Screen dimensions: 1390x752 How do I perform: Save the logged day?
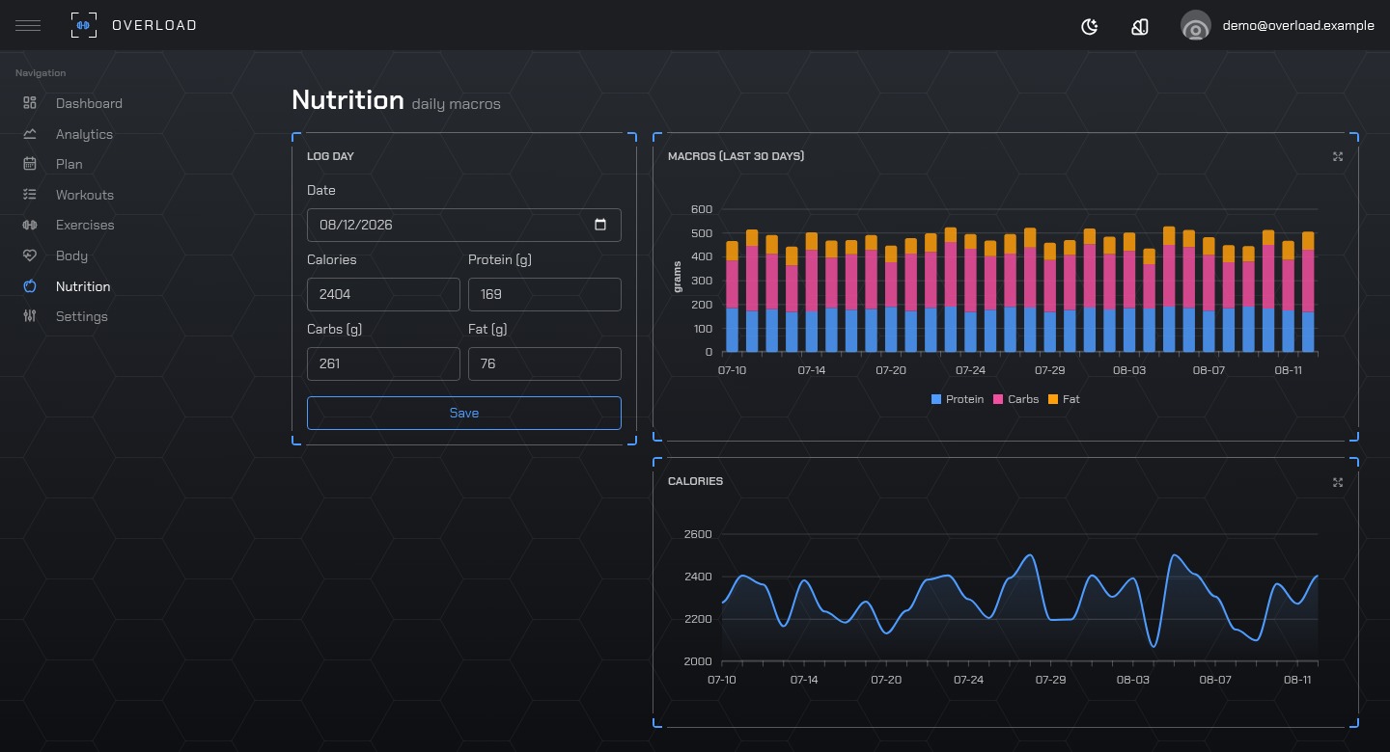(x=464, y=413)
